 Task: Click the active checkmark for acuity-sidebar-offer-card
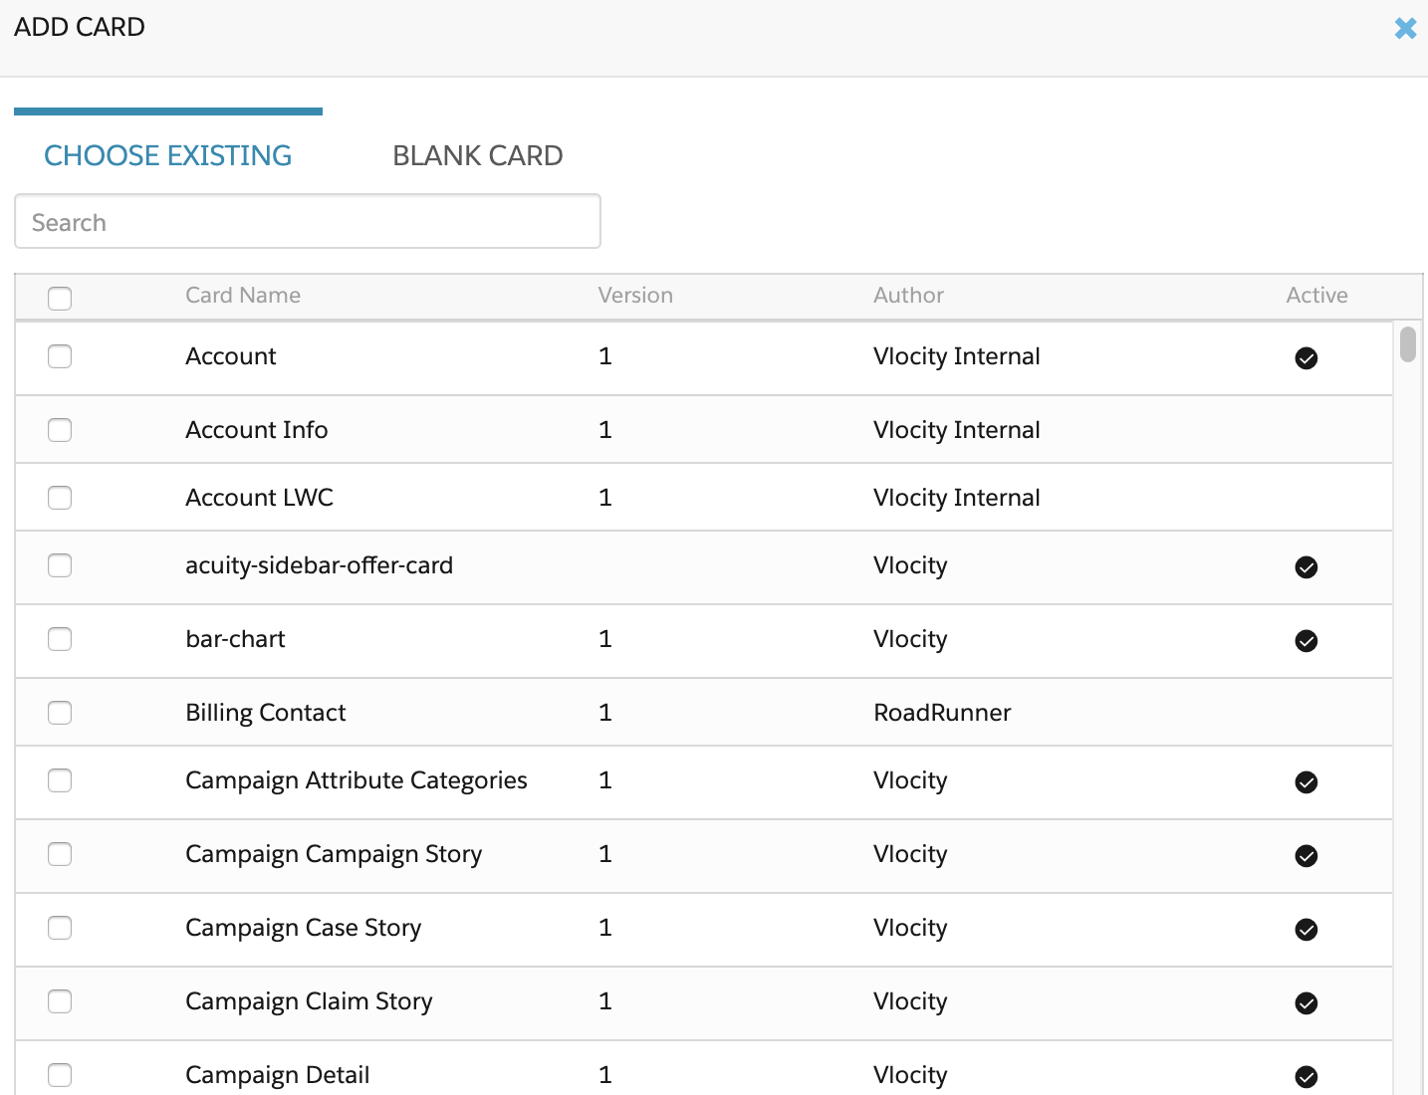(x=1307, y=567)
